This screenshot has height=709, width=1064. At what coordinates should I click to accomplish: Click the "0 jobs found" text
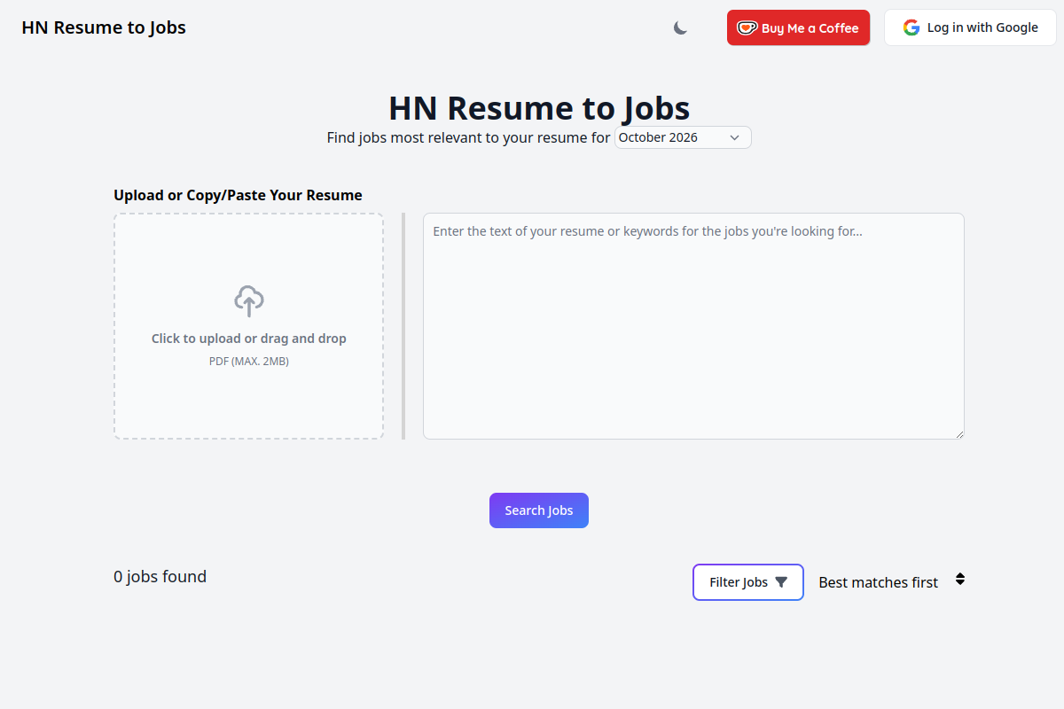(x=160, y=576)
